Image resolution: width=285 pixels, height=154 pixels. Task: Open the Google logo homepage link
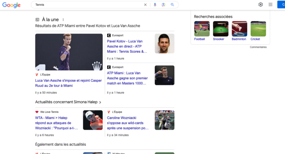click(x=11, y=5)
